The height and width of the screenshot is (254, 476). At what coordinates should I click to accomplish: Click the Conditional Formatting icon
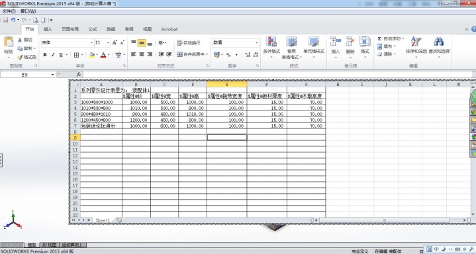271,42
